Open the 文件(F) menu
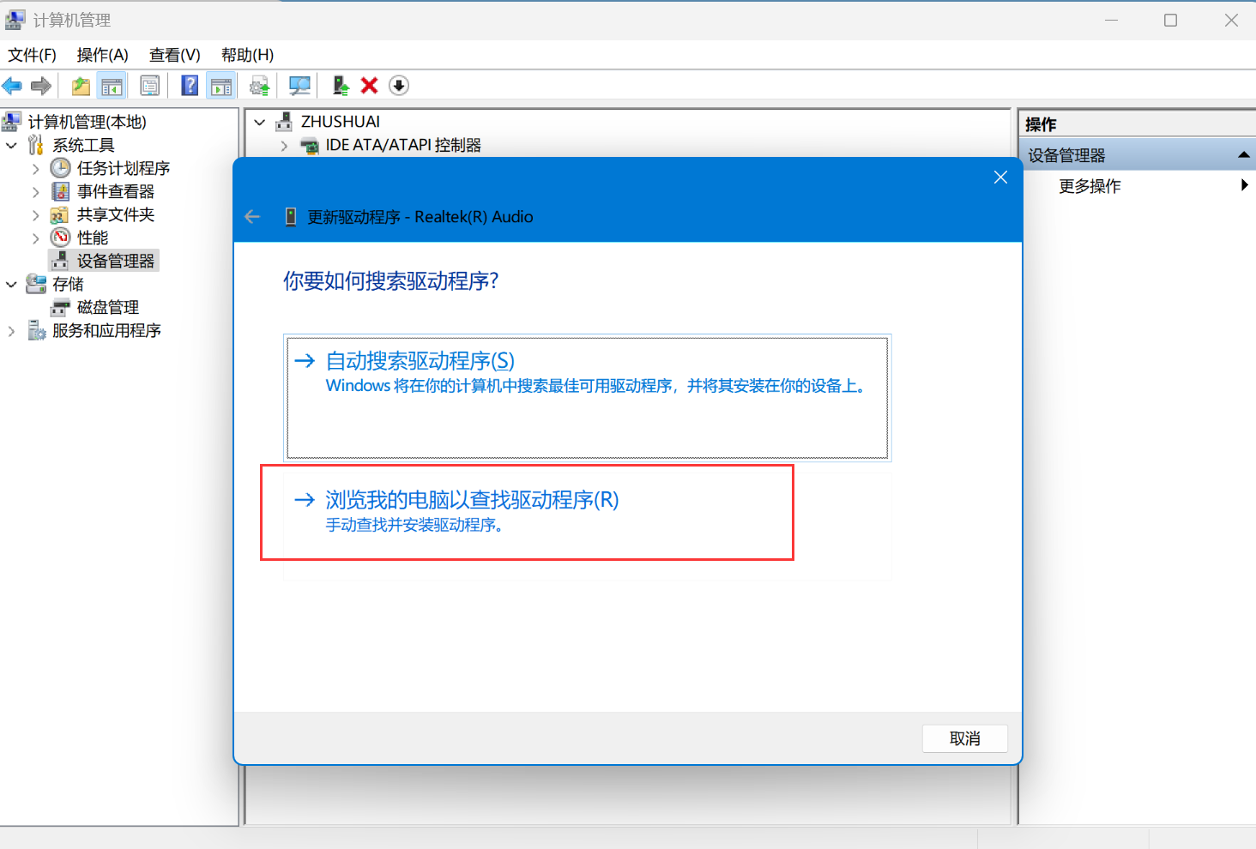 coord(32,55)
